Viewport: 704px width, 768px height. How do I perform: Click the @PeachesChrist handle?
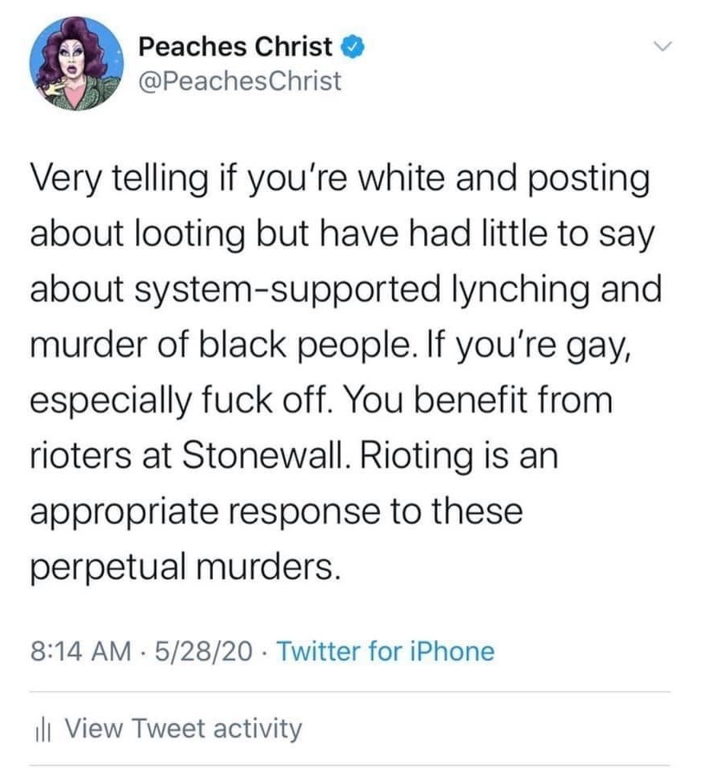[239, 81]
